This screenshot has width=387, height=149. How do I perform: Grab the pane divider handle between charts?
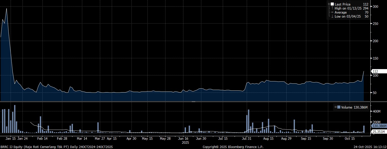click(x=193, y=102)
